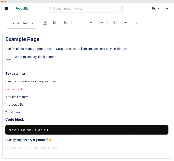Click the '2. list item' line

click(13, 112)
